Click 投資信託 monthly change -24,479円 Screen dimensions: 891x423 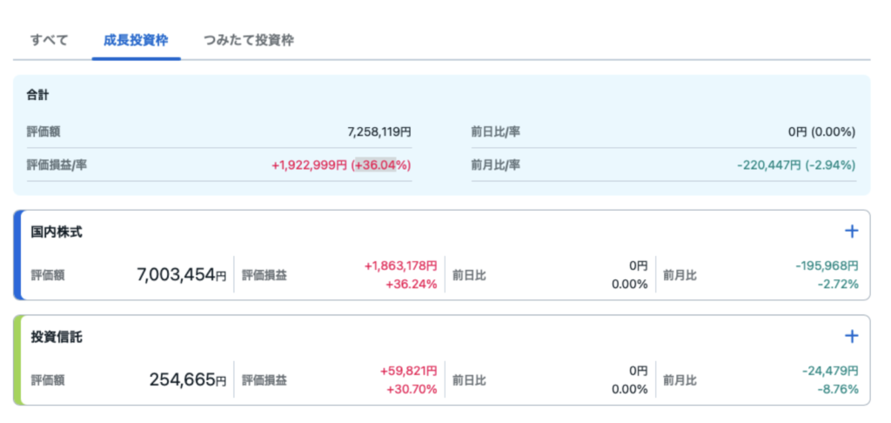pos(830,371)
